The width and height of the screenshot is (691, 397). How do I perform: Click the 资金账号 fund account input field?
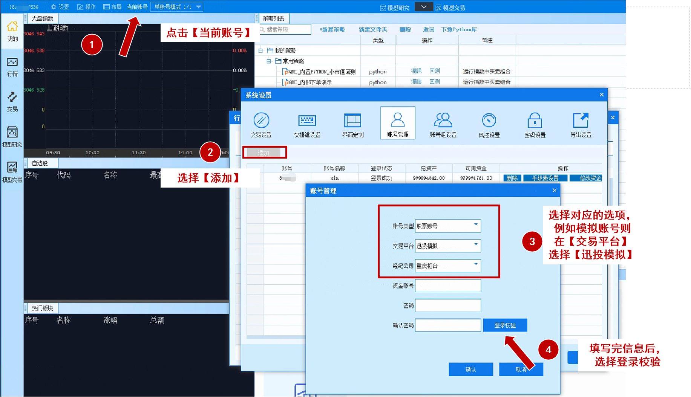tap(448, 286)
